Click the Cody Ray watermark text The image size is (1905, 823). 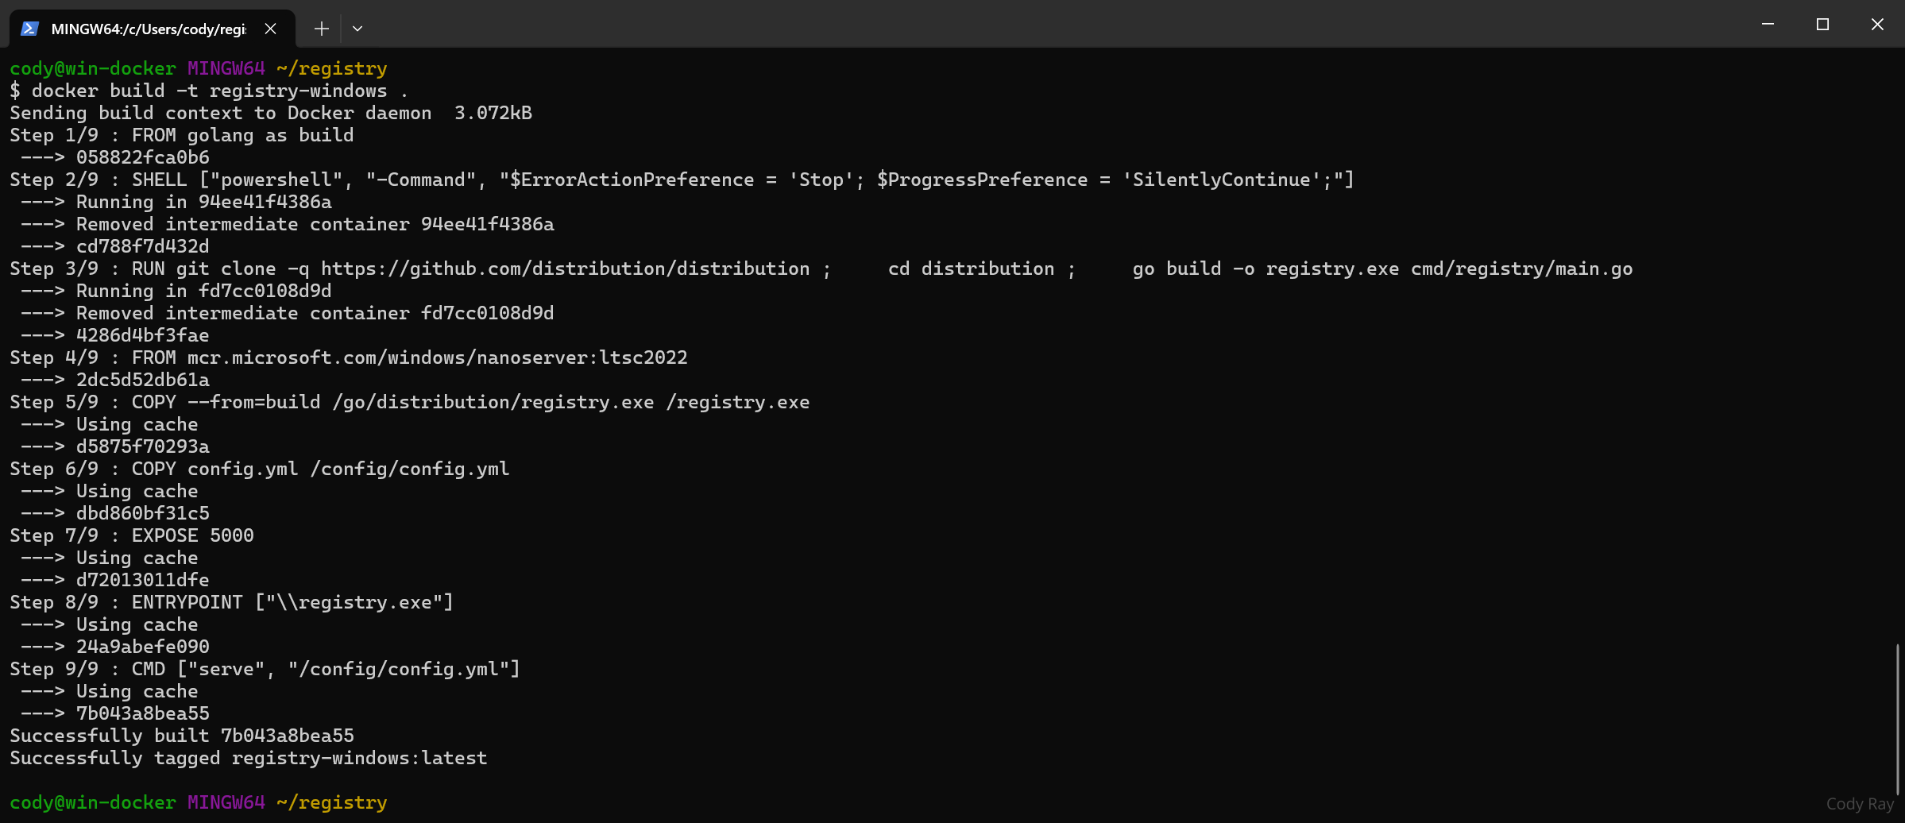[1859, 804]
